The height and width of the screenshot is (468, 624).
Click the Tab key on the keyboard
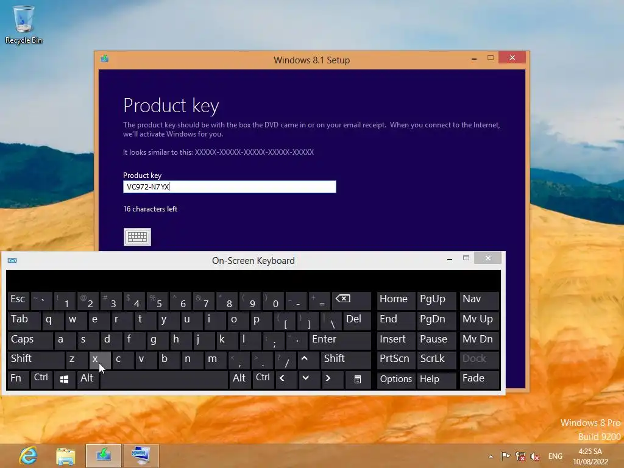coord(24,321)
